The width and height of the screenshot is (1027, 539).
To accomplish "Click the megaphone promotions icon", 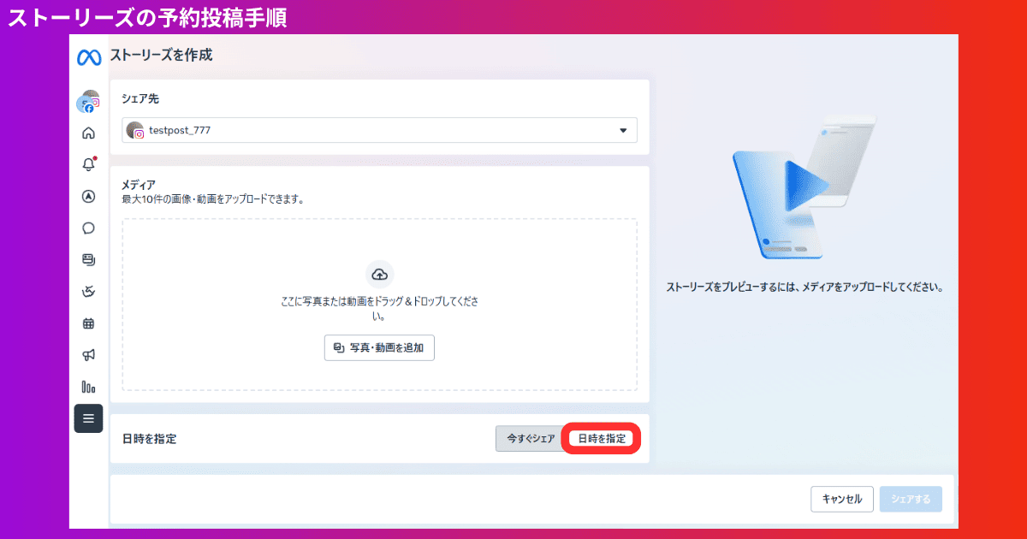I will (88, 354).
